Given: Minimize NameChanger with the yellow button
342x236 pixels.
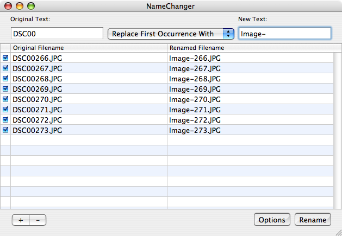Looking at the screenshot, I should coord(20,6).
